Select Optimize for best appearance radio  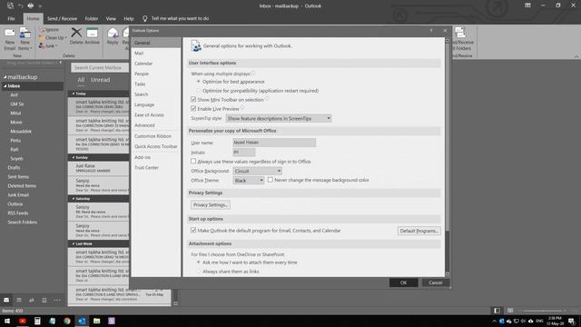point(199,81)
